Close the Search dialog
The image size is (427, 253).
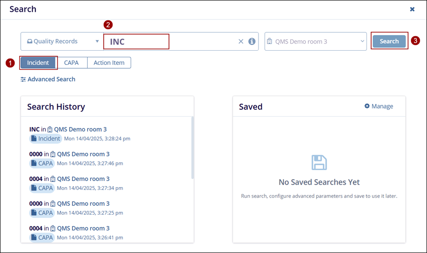click(412, 9)
